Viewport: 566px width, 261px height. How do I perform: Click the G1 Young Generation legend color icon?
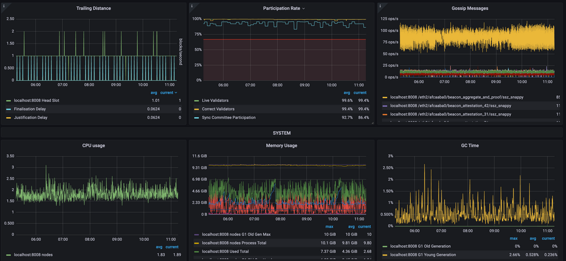pyautogui.click(x=385, y=255)
